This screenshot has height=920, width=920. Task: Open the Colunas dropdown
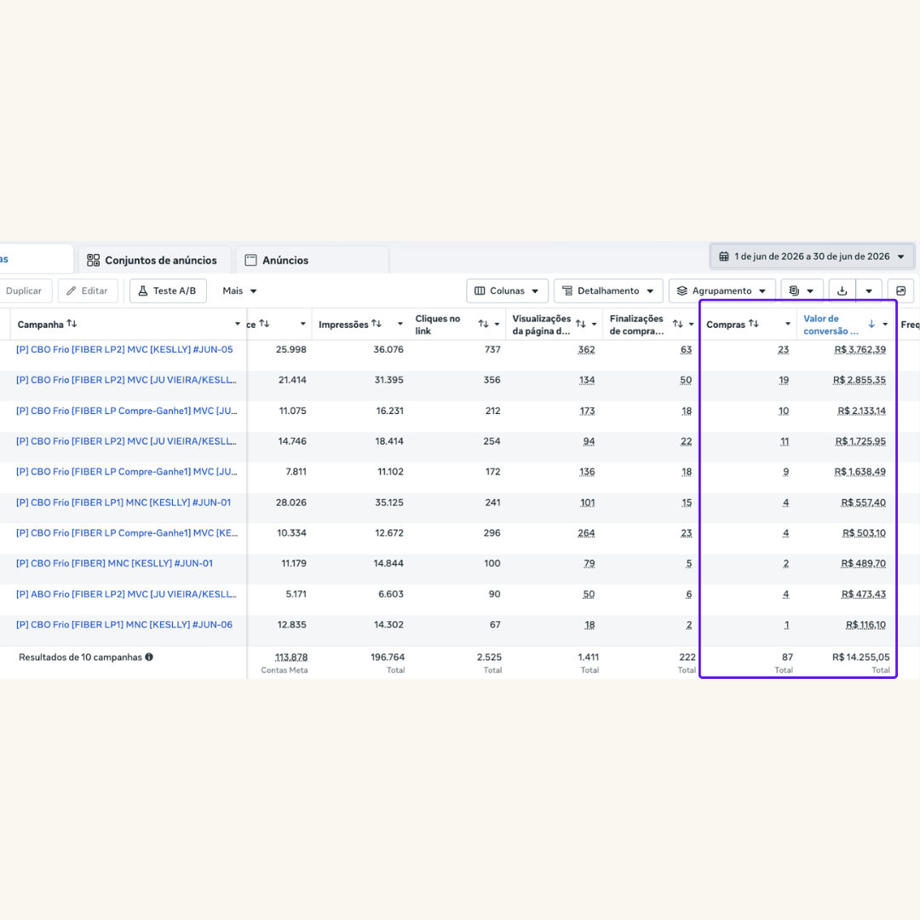507,291
